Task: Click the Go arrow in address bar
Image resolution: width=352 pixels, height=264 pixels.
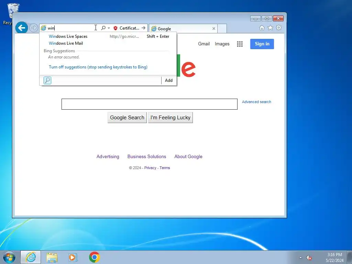Action: click(x=144, y=28)
